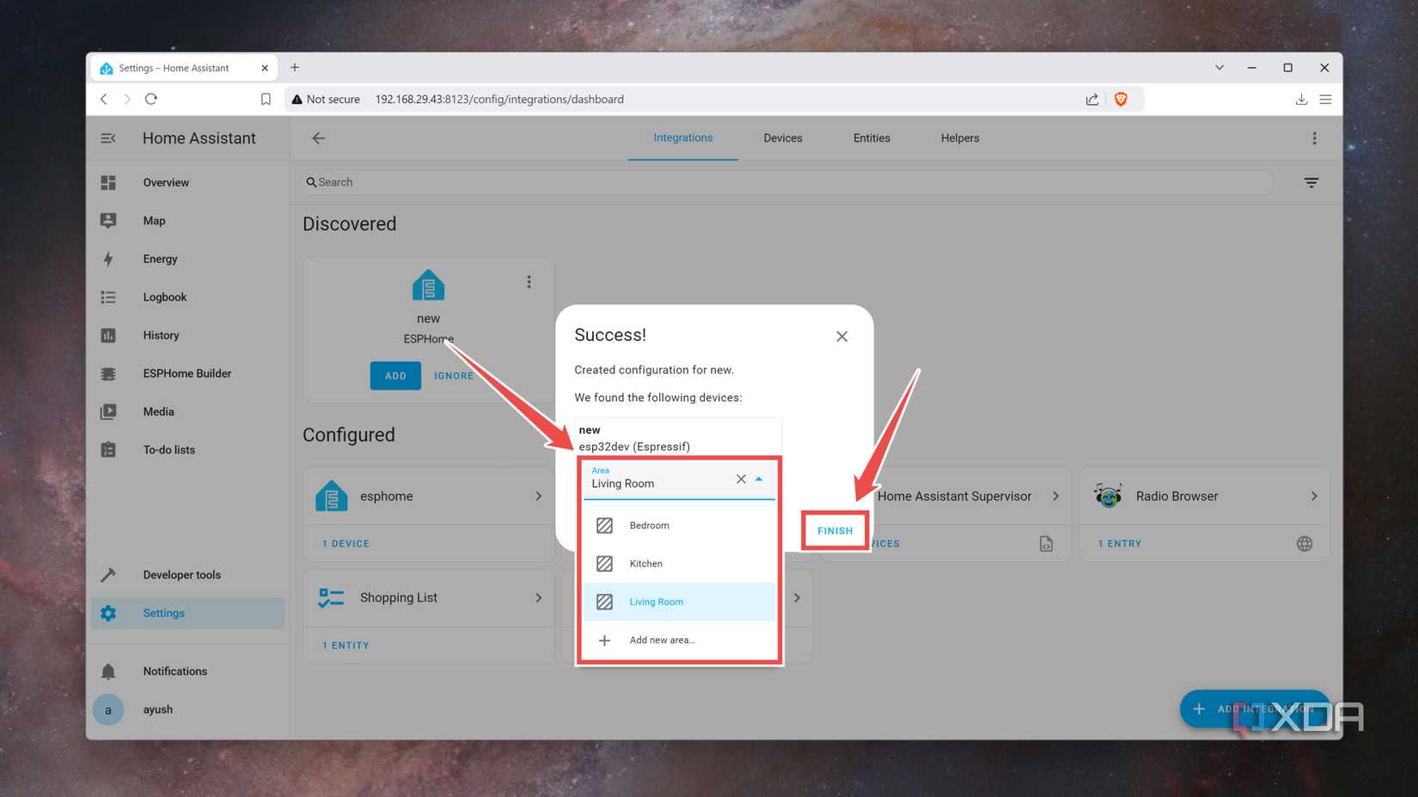Image resolution: width=1418 pixels, height=797 pixels.
Task: Open the Logbook from the sidebar
Action: pos(164,296)
